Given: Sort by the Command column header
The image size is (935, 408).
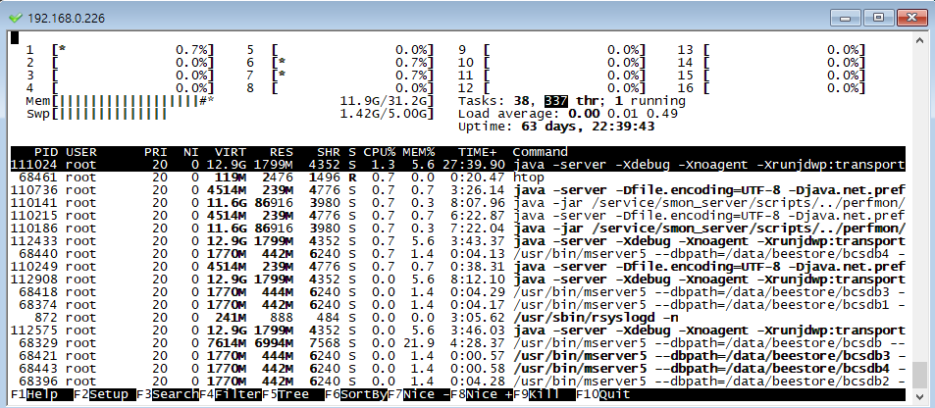Looking at the screenshot, I should (x=541, y=152).
